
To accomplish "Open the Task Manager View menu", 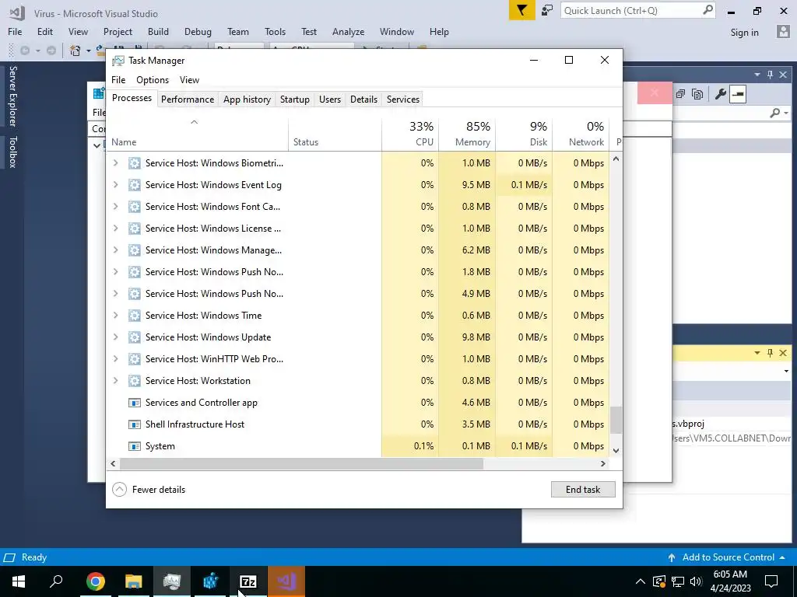I will point(189,80).
